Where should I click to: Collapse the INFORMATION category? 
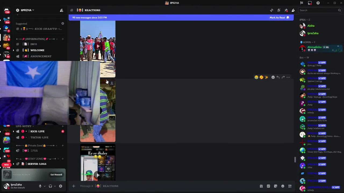tap(36, 39)
